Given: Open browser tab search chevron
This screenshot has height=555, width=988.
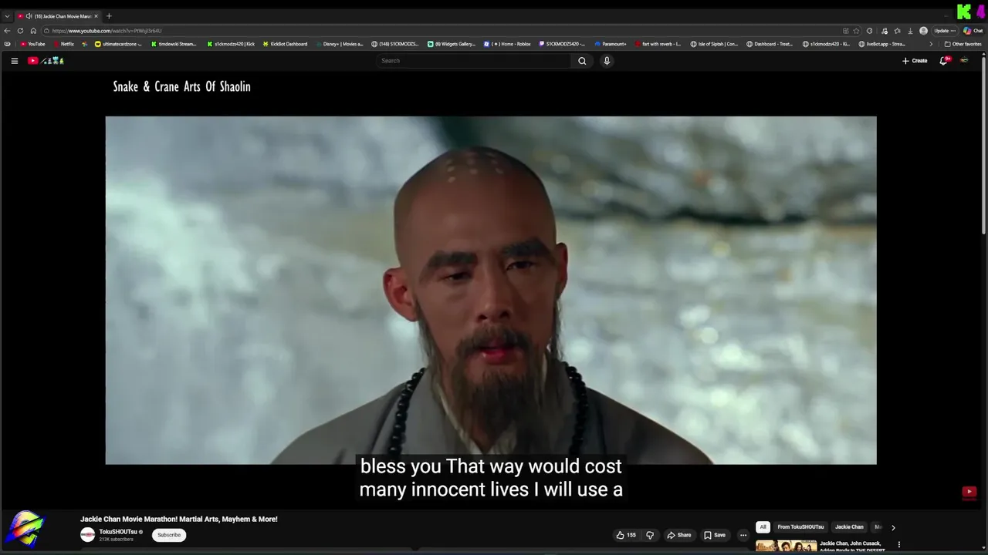Looking at the screenshot, I should [x=7, y=16].
